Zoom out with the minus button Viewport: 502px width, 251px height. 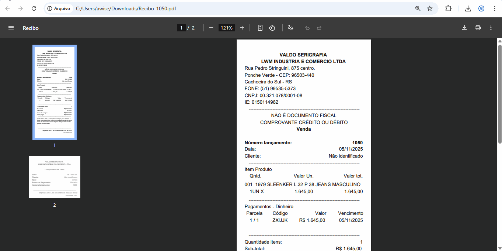coord(211,28)
